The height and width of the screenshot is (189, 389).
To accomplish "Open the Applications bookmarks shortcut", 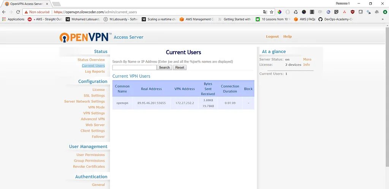I will (x=13, y=19).
